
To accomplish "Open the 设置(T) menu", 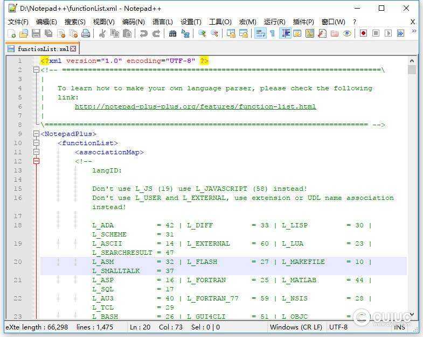I will (191, 22).
